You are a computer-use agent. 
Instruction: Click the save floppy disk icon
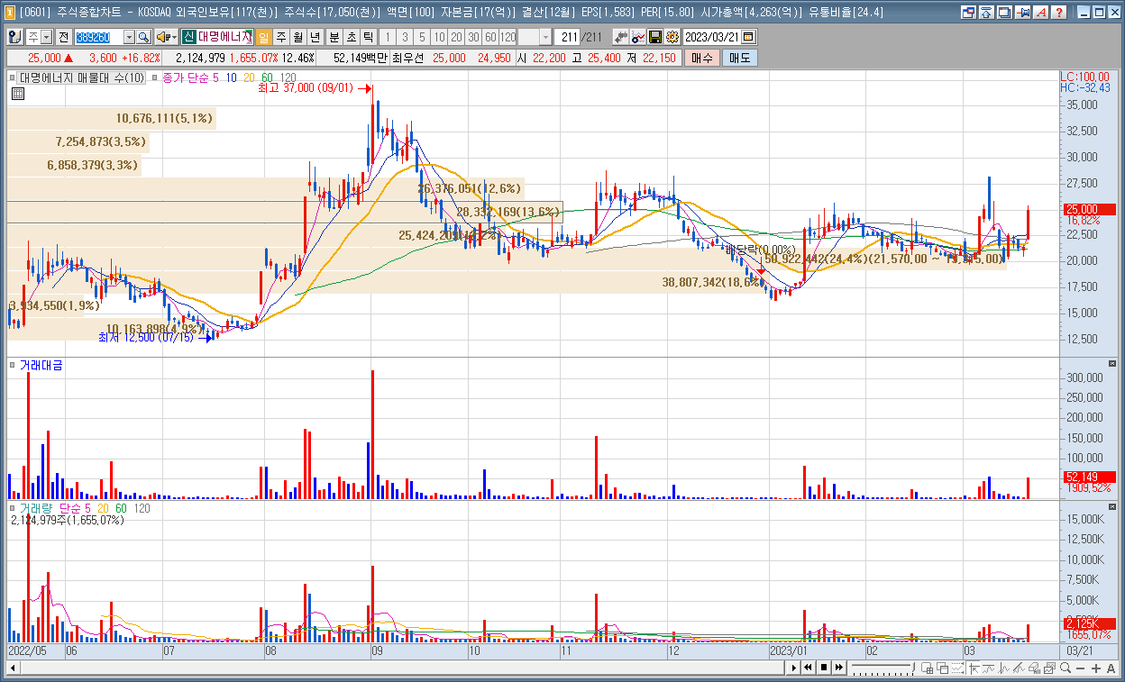655,37
